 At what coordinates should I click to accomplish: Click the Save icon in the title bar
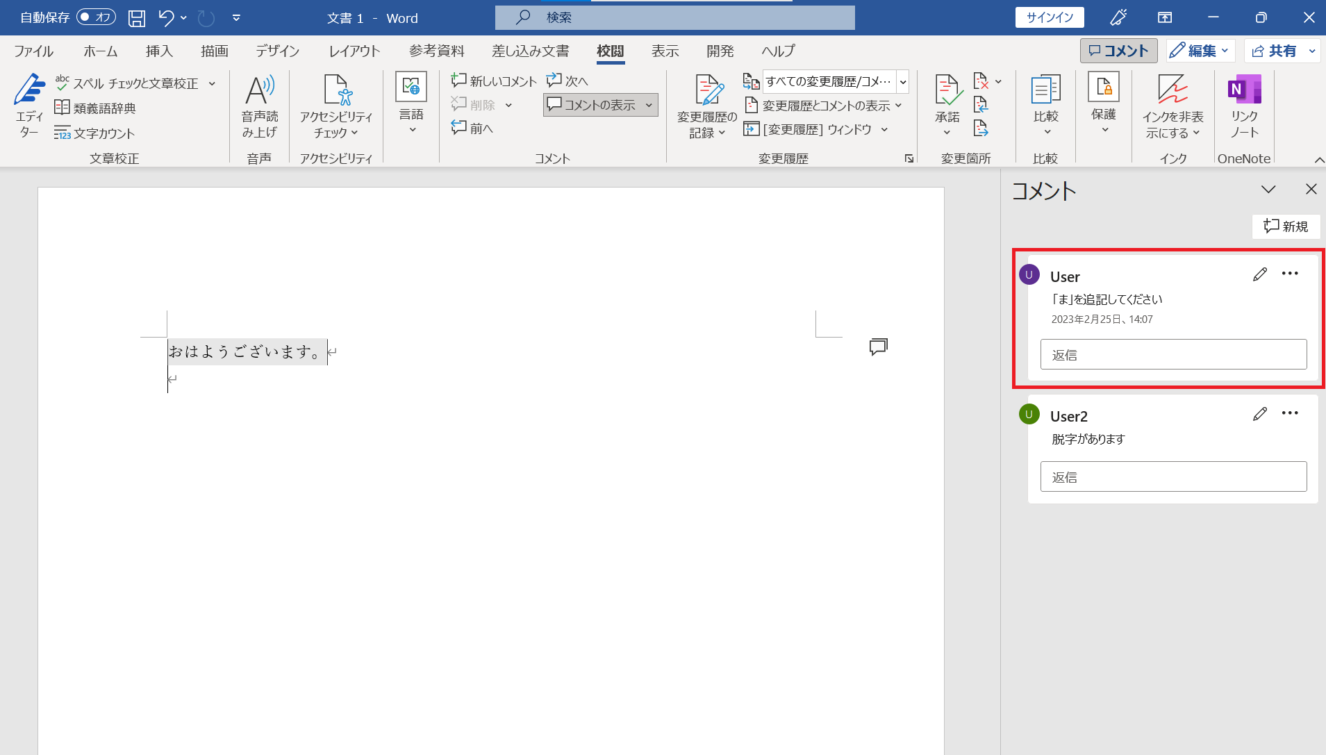click(x=137, y=18)
